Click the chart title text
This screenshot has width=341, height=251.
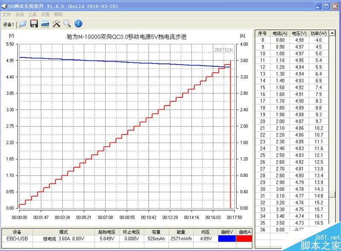click(127, 37)
